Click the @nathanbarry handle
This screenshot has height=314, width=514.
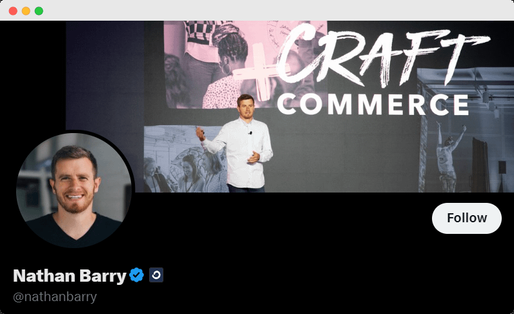[x=55, y=297]
